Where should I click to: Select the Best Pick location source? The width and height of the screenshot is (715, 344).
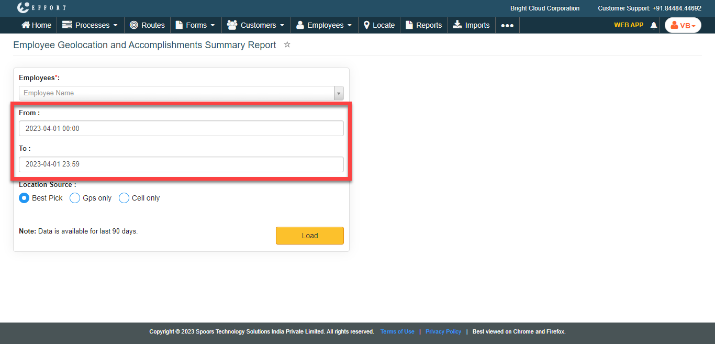tap(24, 198)
